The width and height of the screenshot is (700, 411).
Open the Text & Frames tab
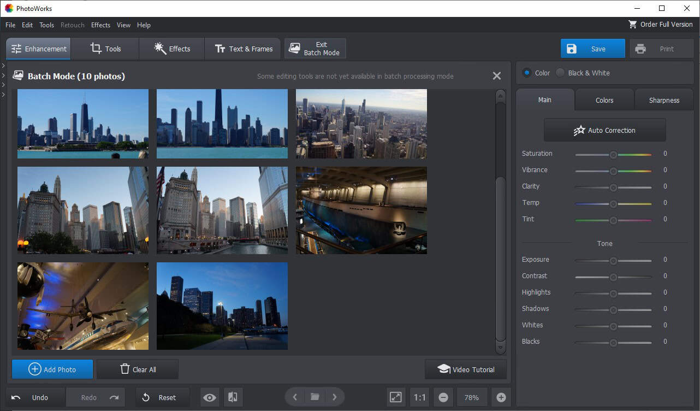click(x=243, y=49)
